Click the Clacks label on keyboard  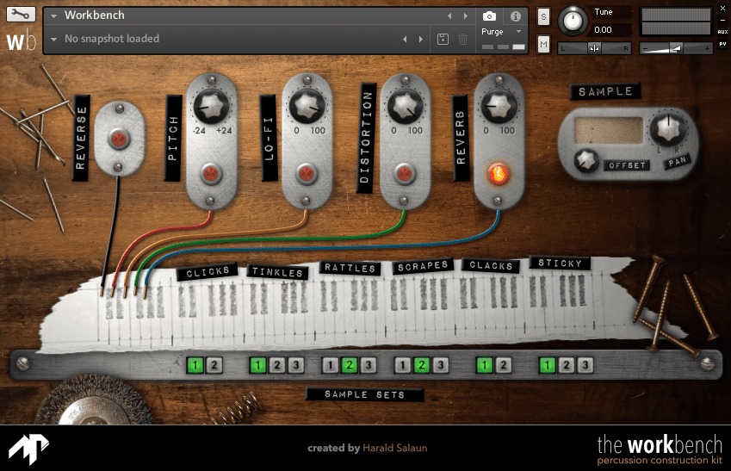pyautogui.click(x=491, y=265)
